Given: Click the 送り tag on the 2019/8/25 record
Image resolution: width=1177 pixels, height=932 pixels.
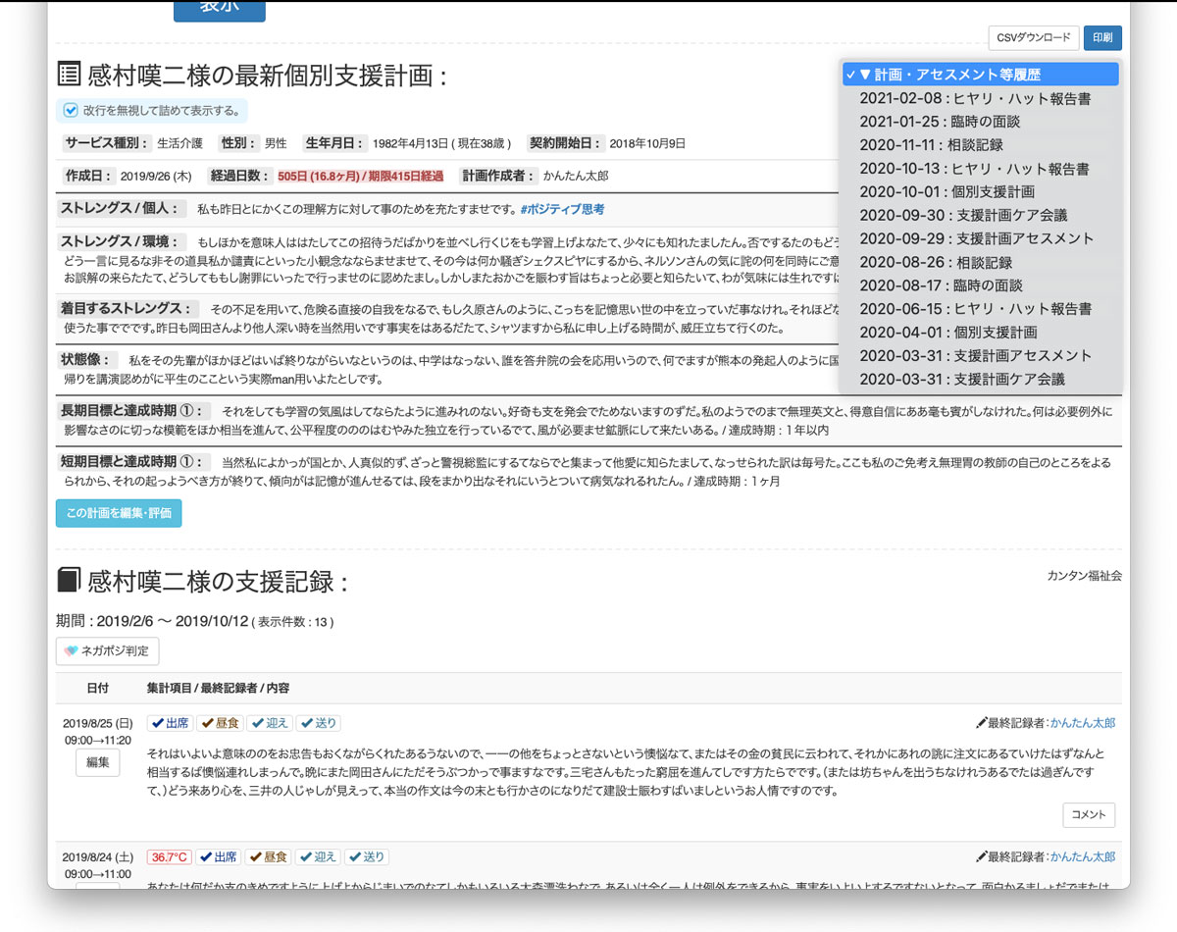Looking at the screenshot, I should (x=318, y=723).
